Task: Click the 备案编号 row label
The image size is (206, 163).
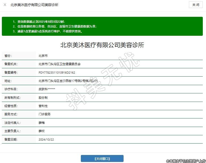Action: 11,73
